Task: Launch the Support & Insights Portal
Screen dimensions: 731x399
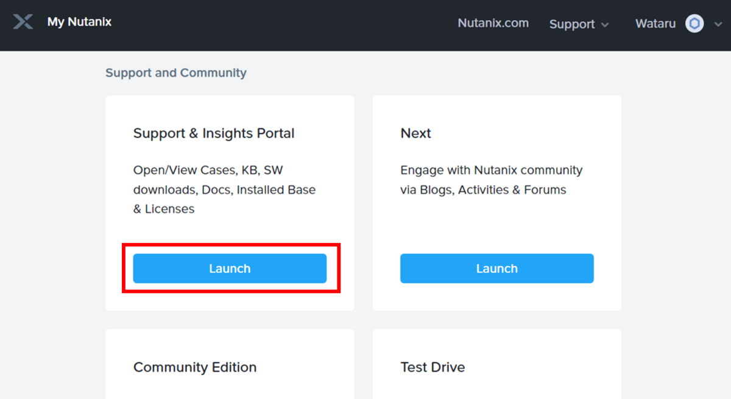Action: (230, 269)
